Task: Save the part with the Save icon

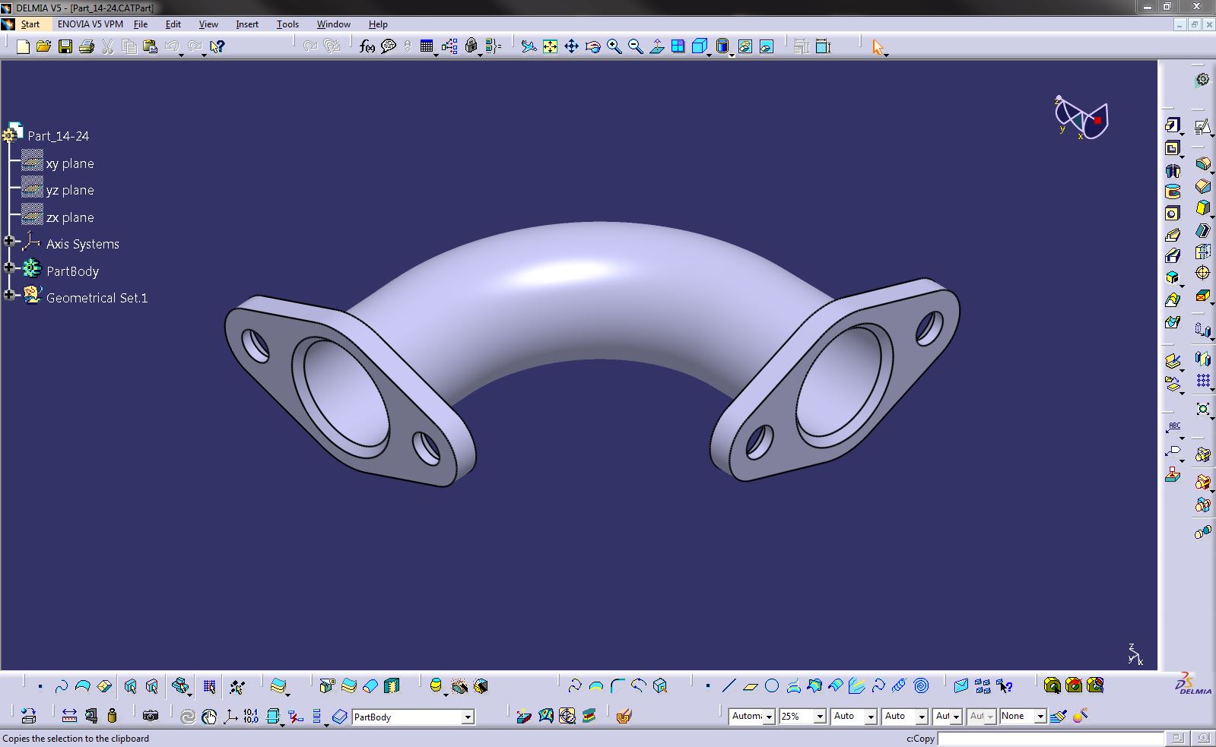Action: (65, 47)
